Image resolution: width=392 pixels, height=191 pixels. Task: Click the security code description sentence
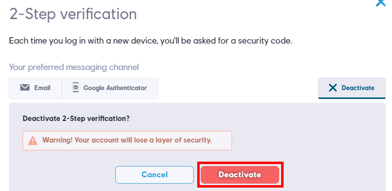pos(151,41)
